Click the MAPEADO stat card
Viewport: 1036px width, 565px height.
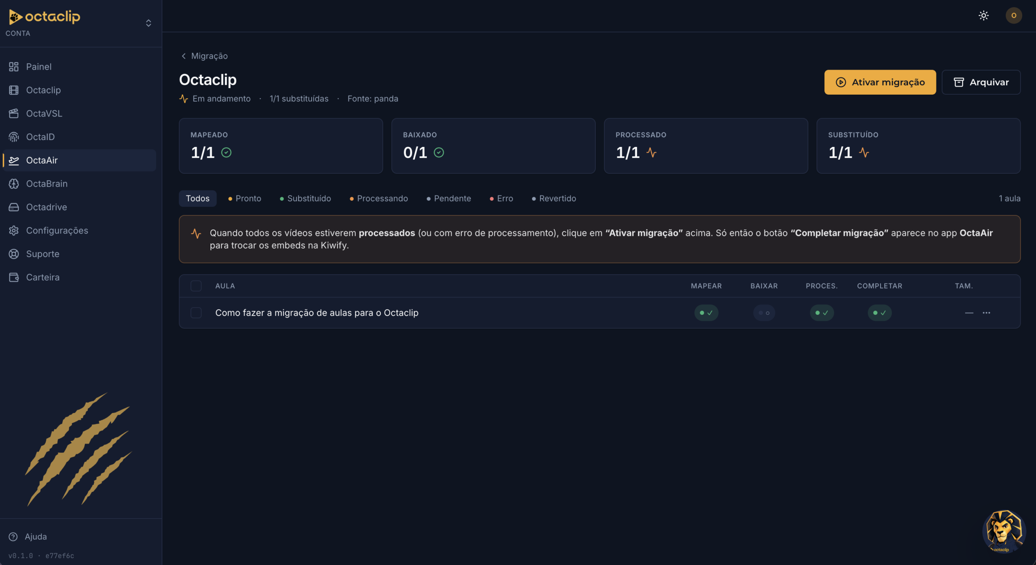(281, 146)
